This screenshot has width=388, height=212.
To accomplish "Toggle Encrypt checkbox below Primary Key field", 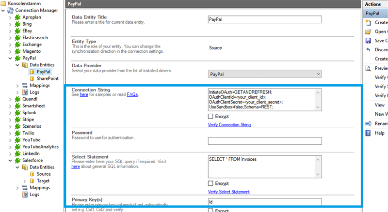I will [210, 211].
